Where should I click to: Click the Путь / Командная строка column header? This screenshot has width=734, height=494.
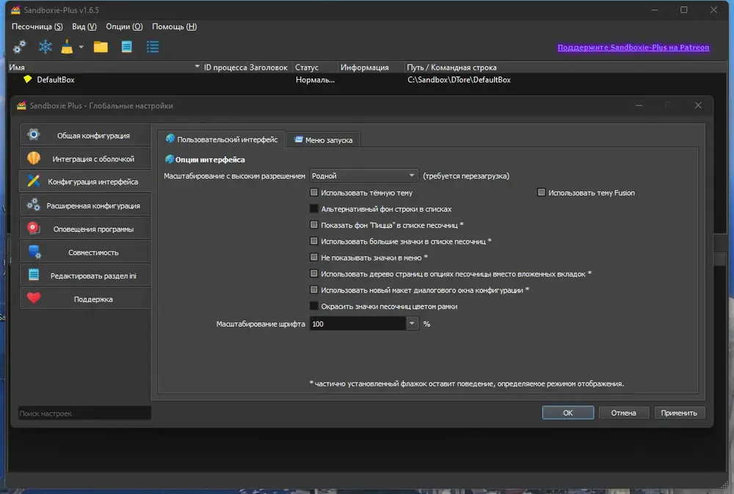pos(565,67)
